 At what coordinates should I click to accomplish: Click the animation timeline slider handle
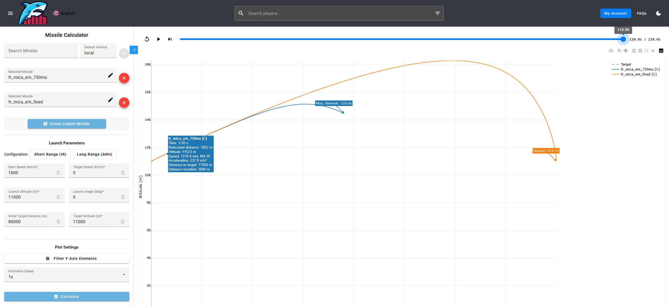tap(623, 39)
